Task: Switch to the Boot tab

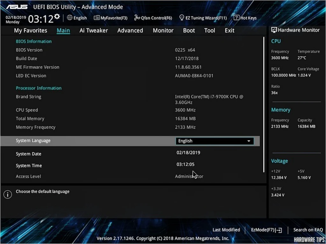Action: [189, 30]
